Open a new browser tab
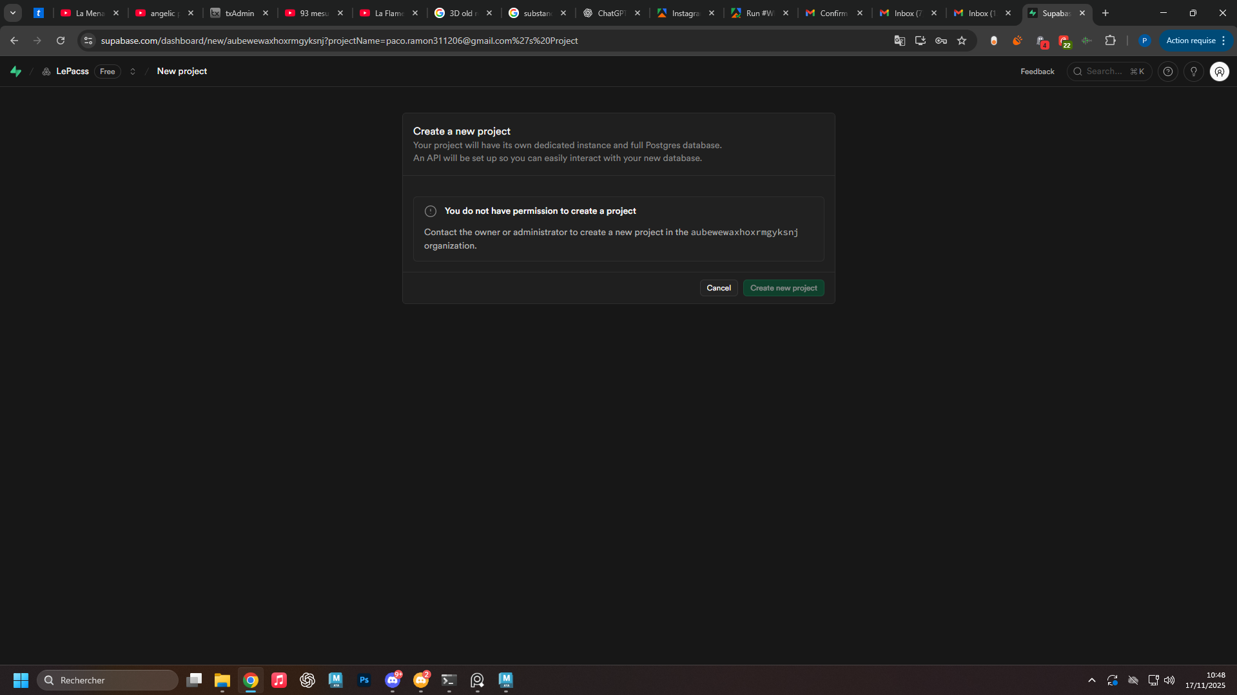This screenshot has width=1237, height=695. (1106, 13)
